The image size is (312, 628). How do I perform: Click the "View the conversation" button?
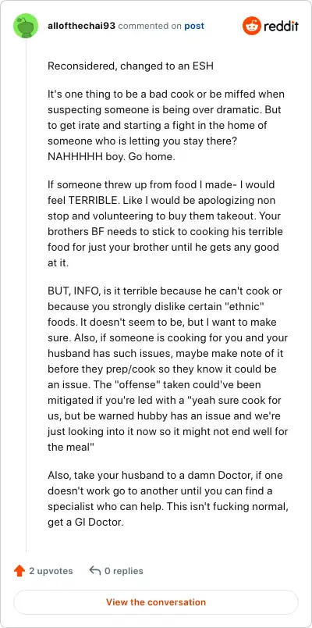tap(156, 602)
